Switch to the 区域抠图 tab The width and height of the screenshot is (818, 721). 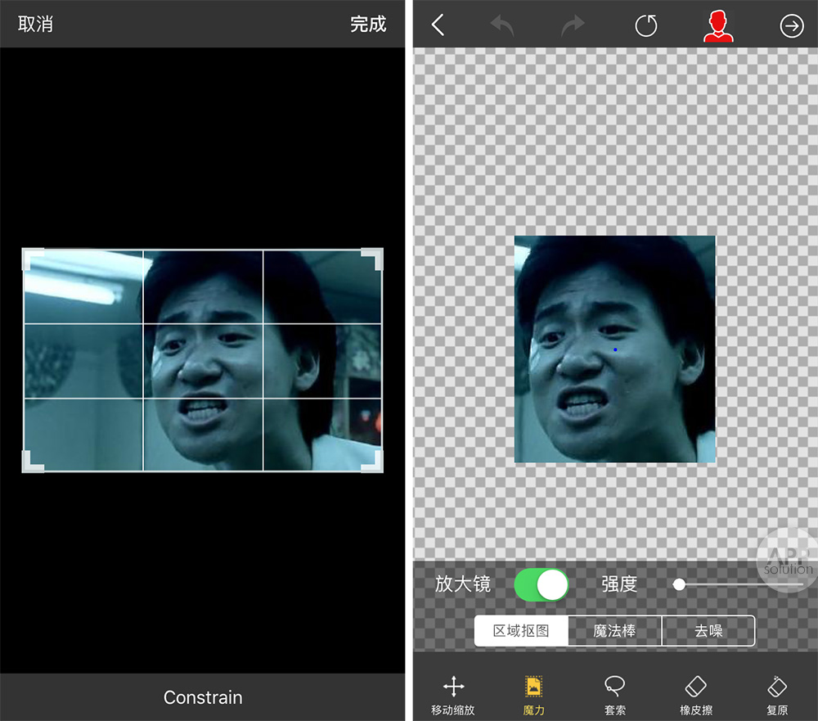point(521,631)
